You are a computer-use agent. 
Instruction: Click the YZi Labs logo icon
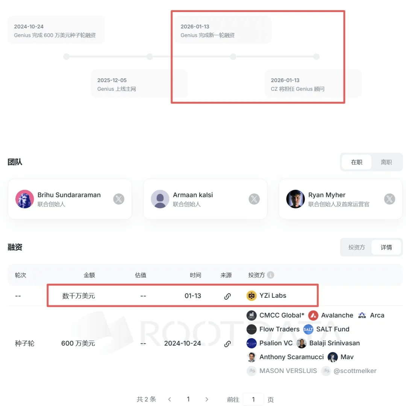pyautogui.click(x=251, y=296)
